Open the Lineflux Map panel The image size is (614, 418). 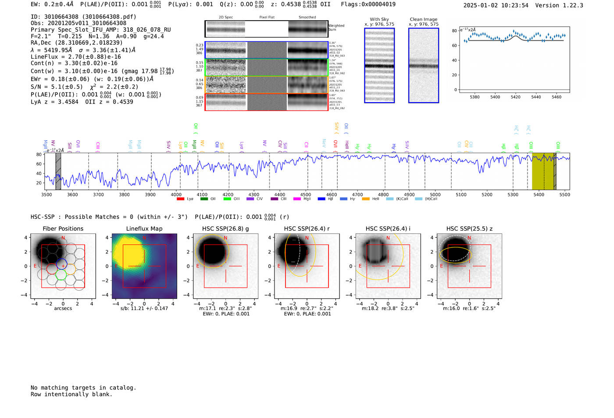pyautogui.click(x=144, y=266)
